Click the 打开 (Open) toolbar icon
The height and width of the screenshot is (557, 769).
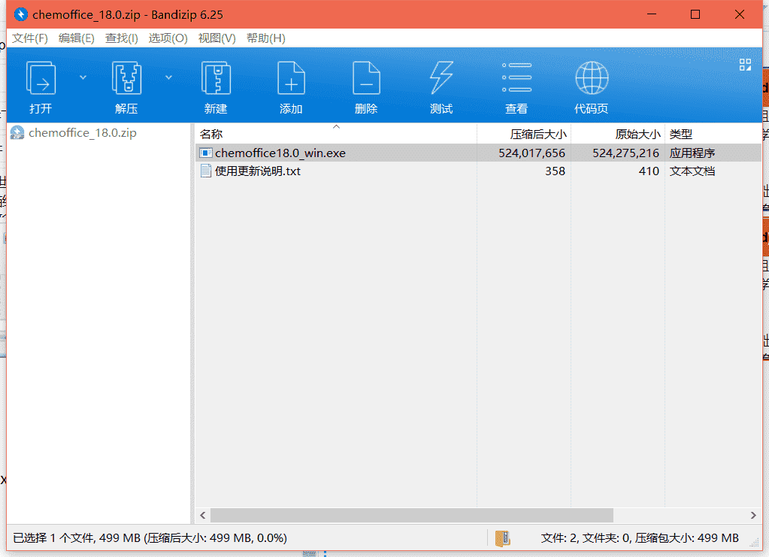pos(41,78)
